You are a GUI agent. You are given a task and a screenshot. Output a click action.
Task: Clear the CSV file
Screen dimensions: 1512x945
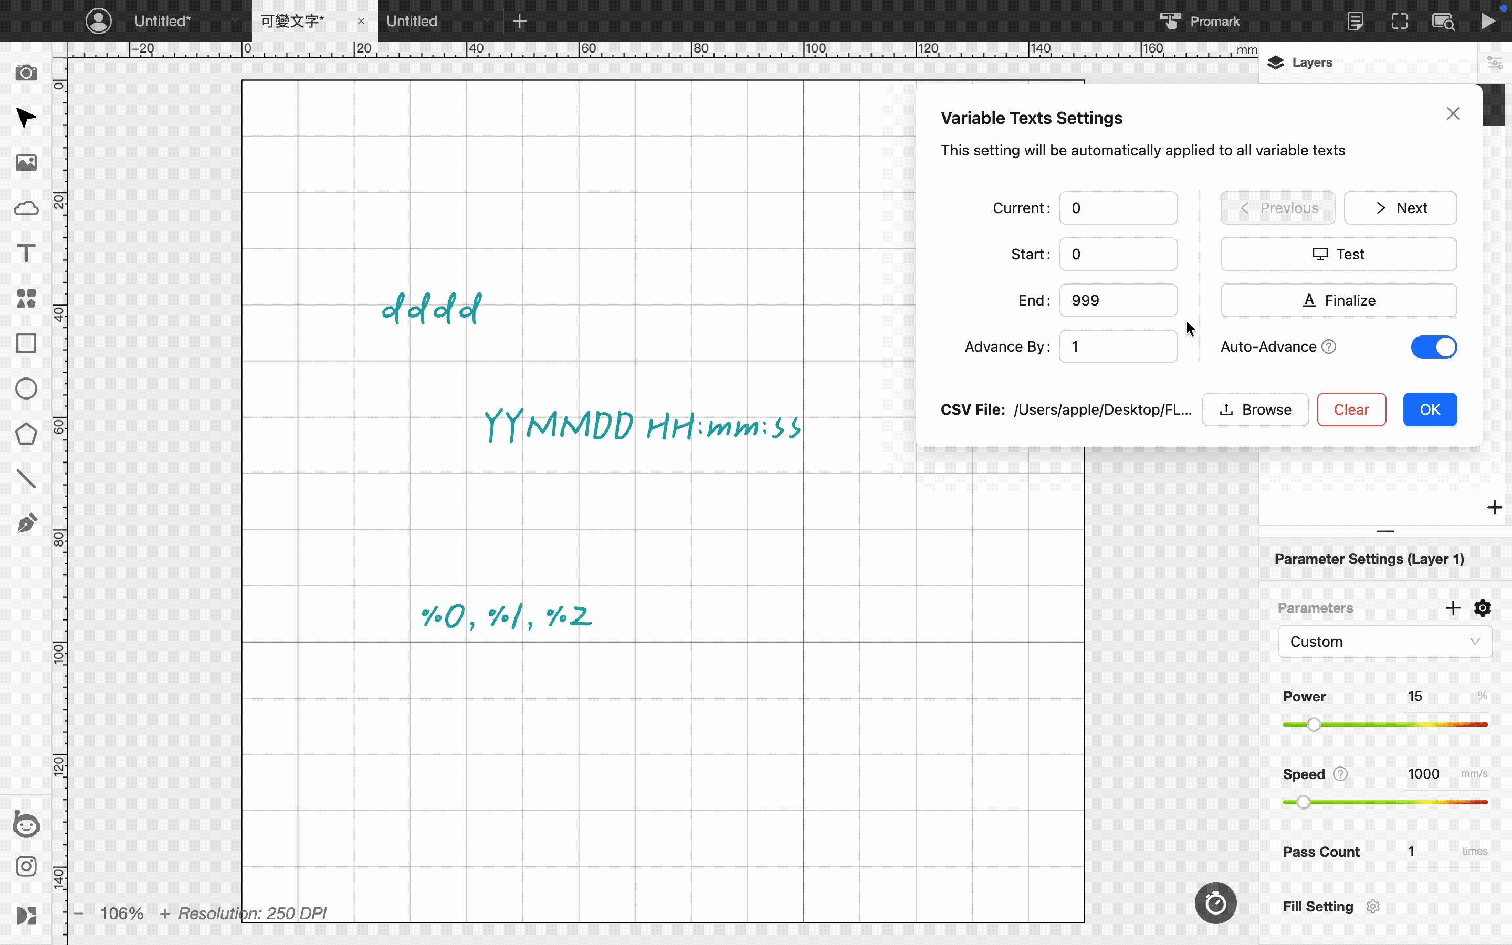[x=1351, y=409]
